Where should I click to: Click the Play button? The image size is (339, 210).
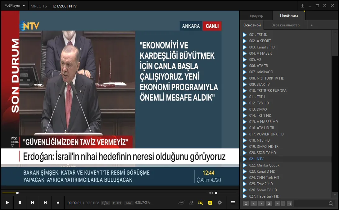(7, 203)
